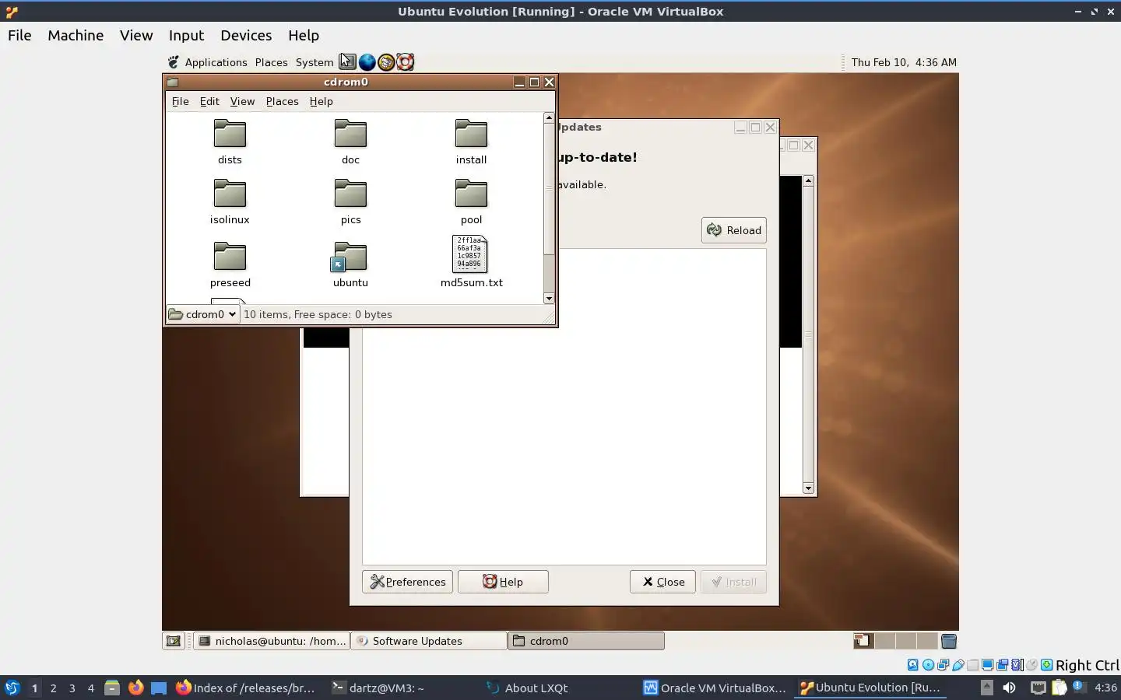Open host network tray icon
Screen dimensions: 1121x700
click(x=1038, y=688)
